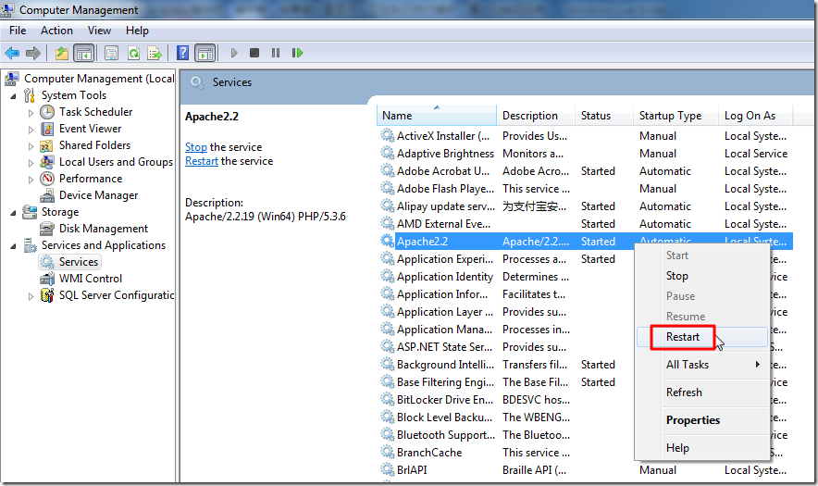
Task: Sort by the Description column header
Action: [x=536, y=116]
